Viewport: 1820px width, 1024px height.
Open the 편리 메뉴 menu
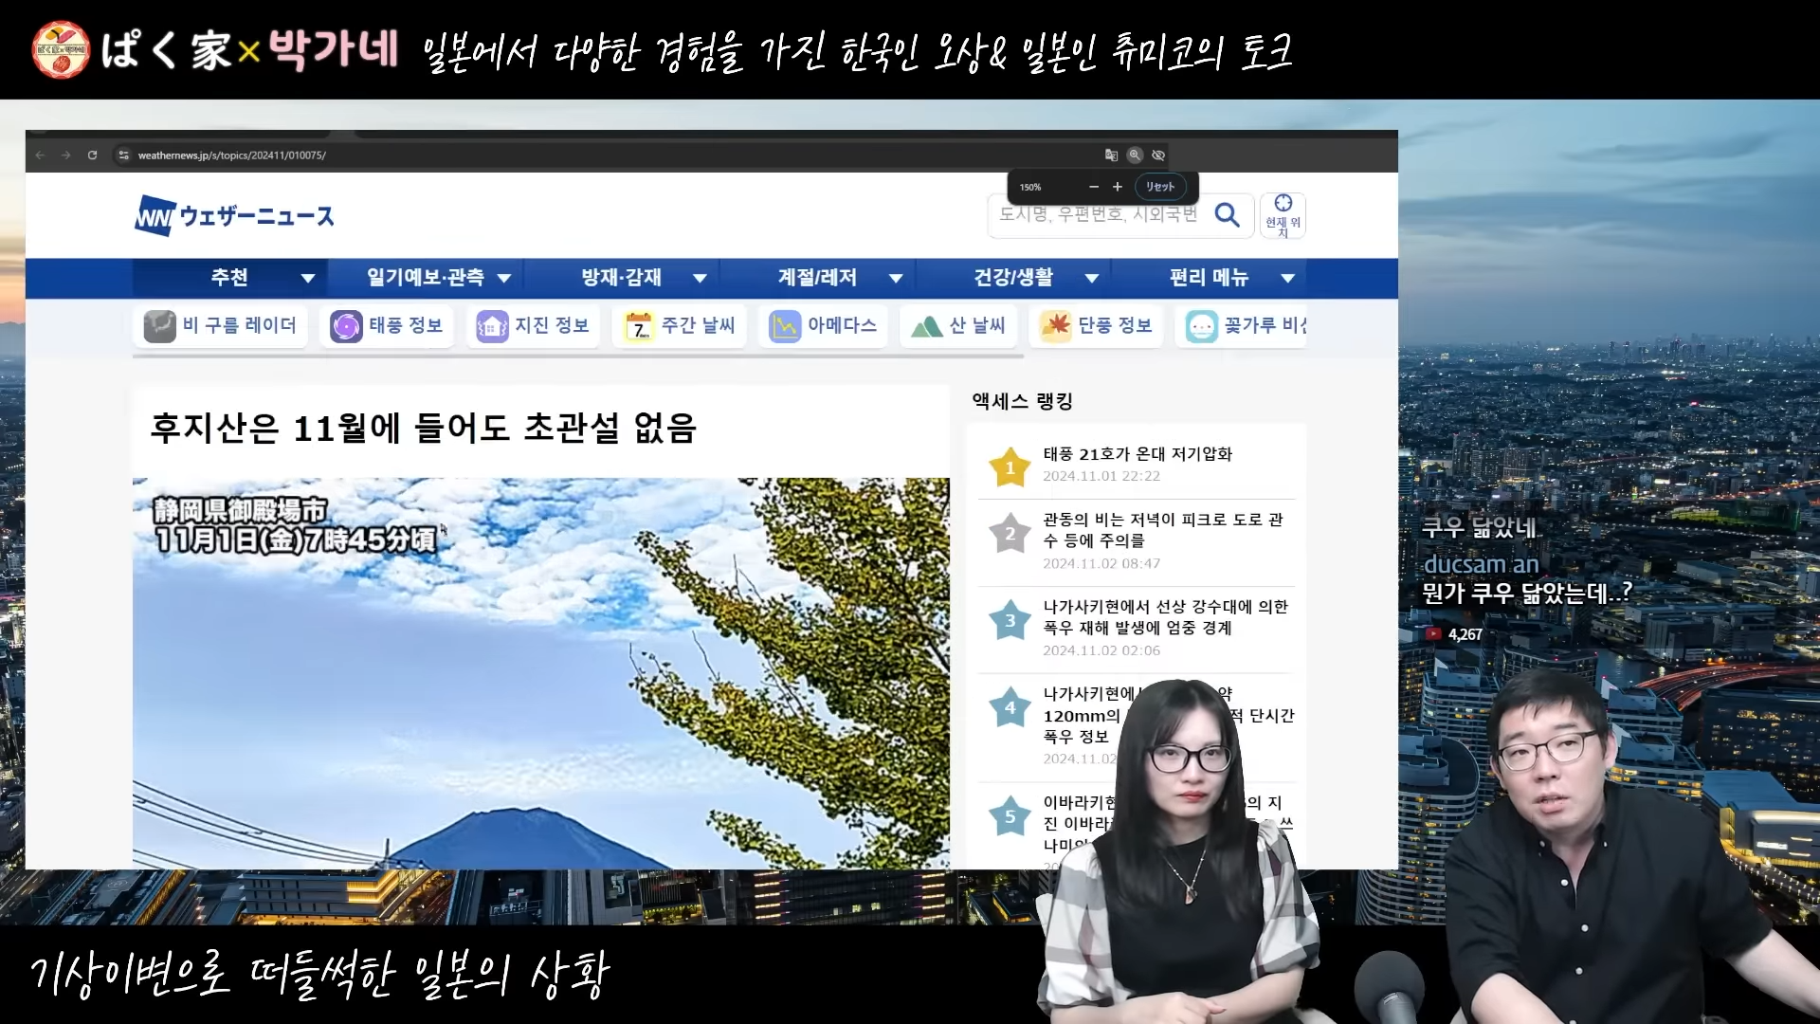(1209, 278)
